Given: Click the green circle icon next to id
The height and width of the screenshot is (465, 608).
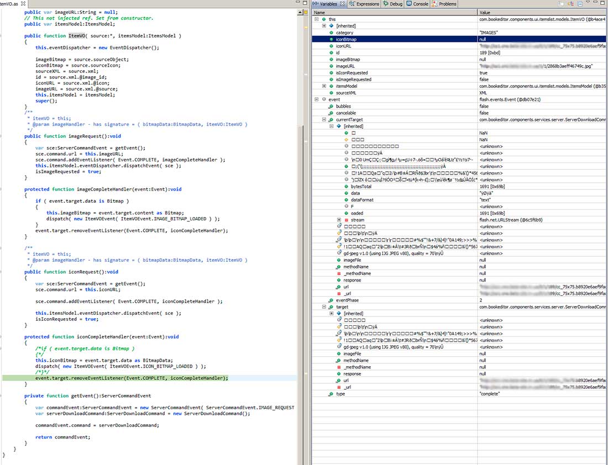Looking at the screenshot, I should click(331, 52).
